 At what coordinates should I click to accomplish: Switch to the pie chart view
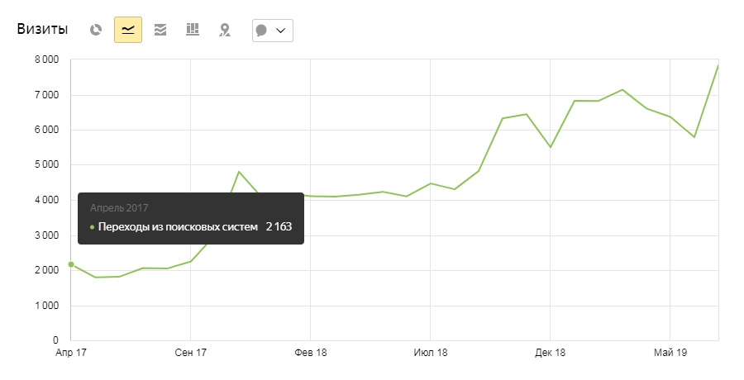(x=96, y=30)
